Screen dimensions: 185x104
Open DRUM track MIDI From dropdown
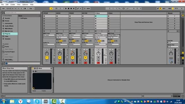(49, 35)
